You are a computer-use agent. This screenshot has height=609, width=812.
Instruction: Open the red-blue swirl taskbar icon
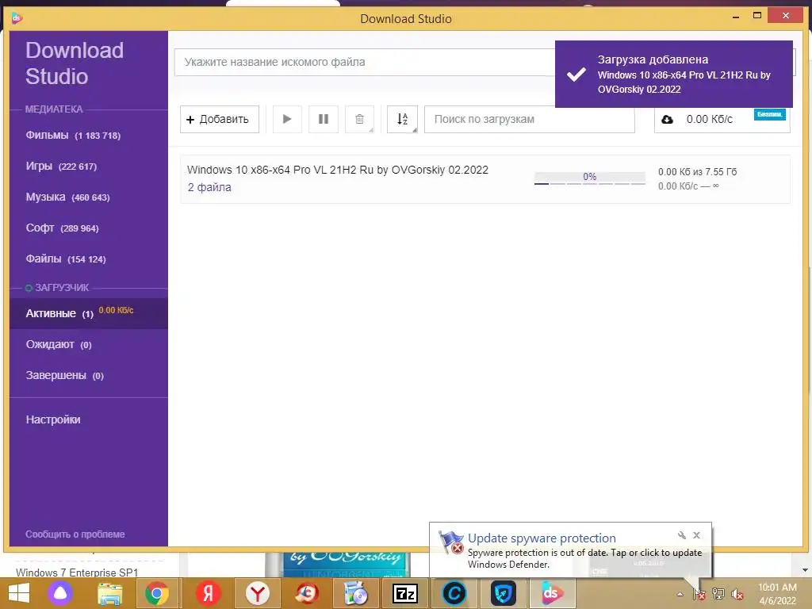(307, 593)
